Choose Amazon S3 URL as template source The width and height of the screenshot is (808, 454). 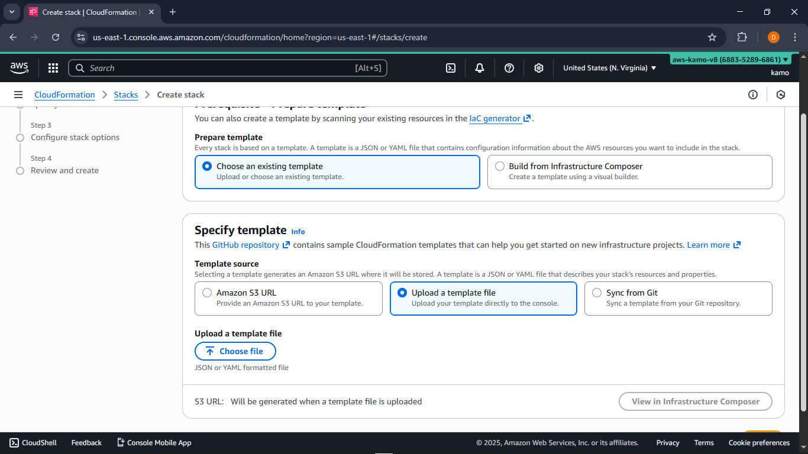207,292
